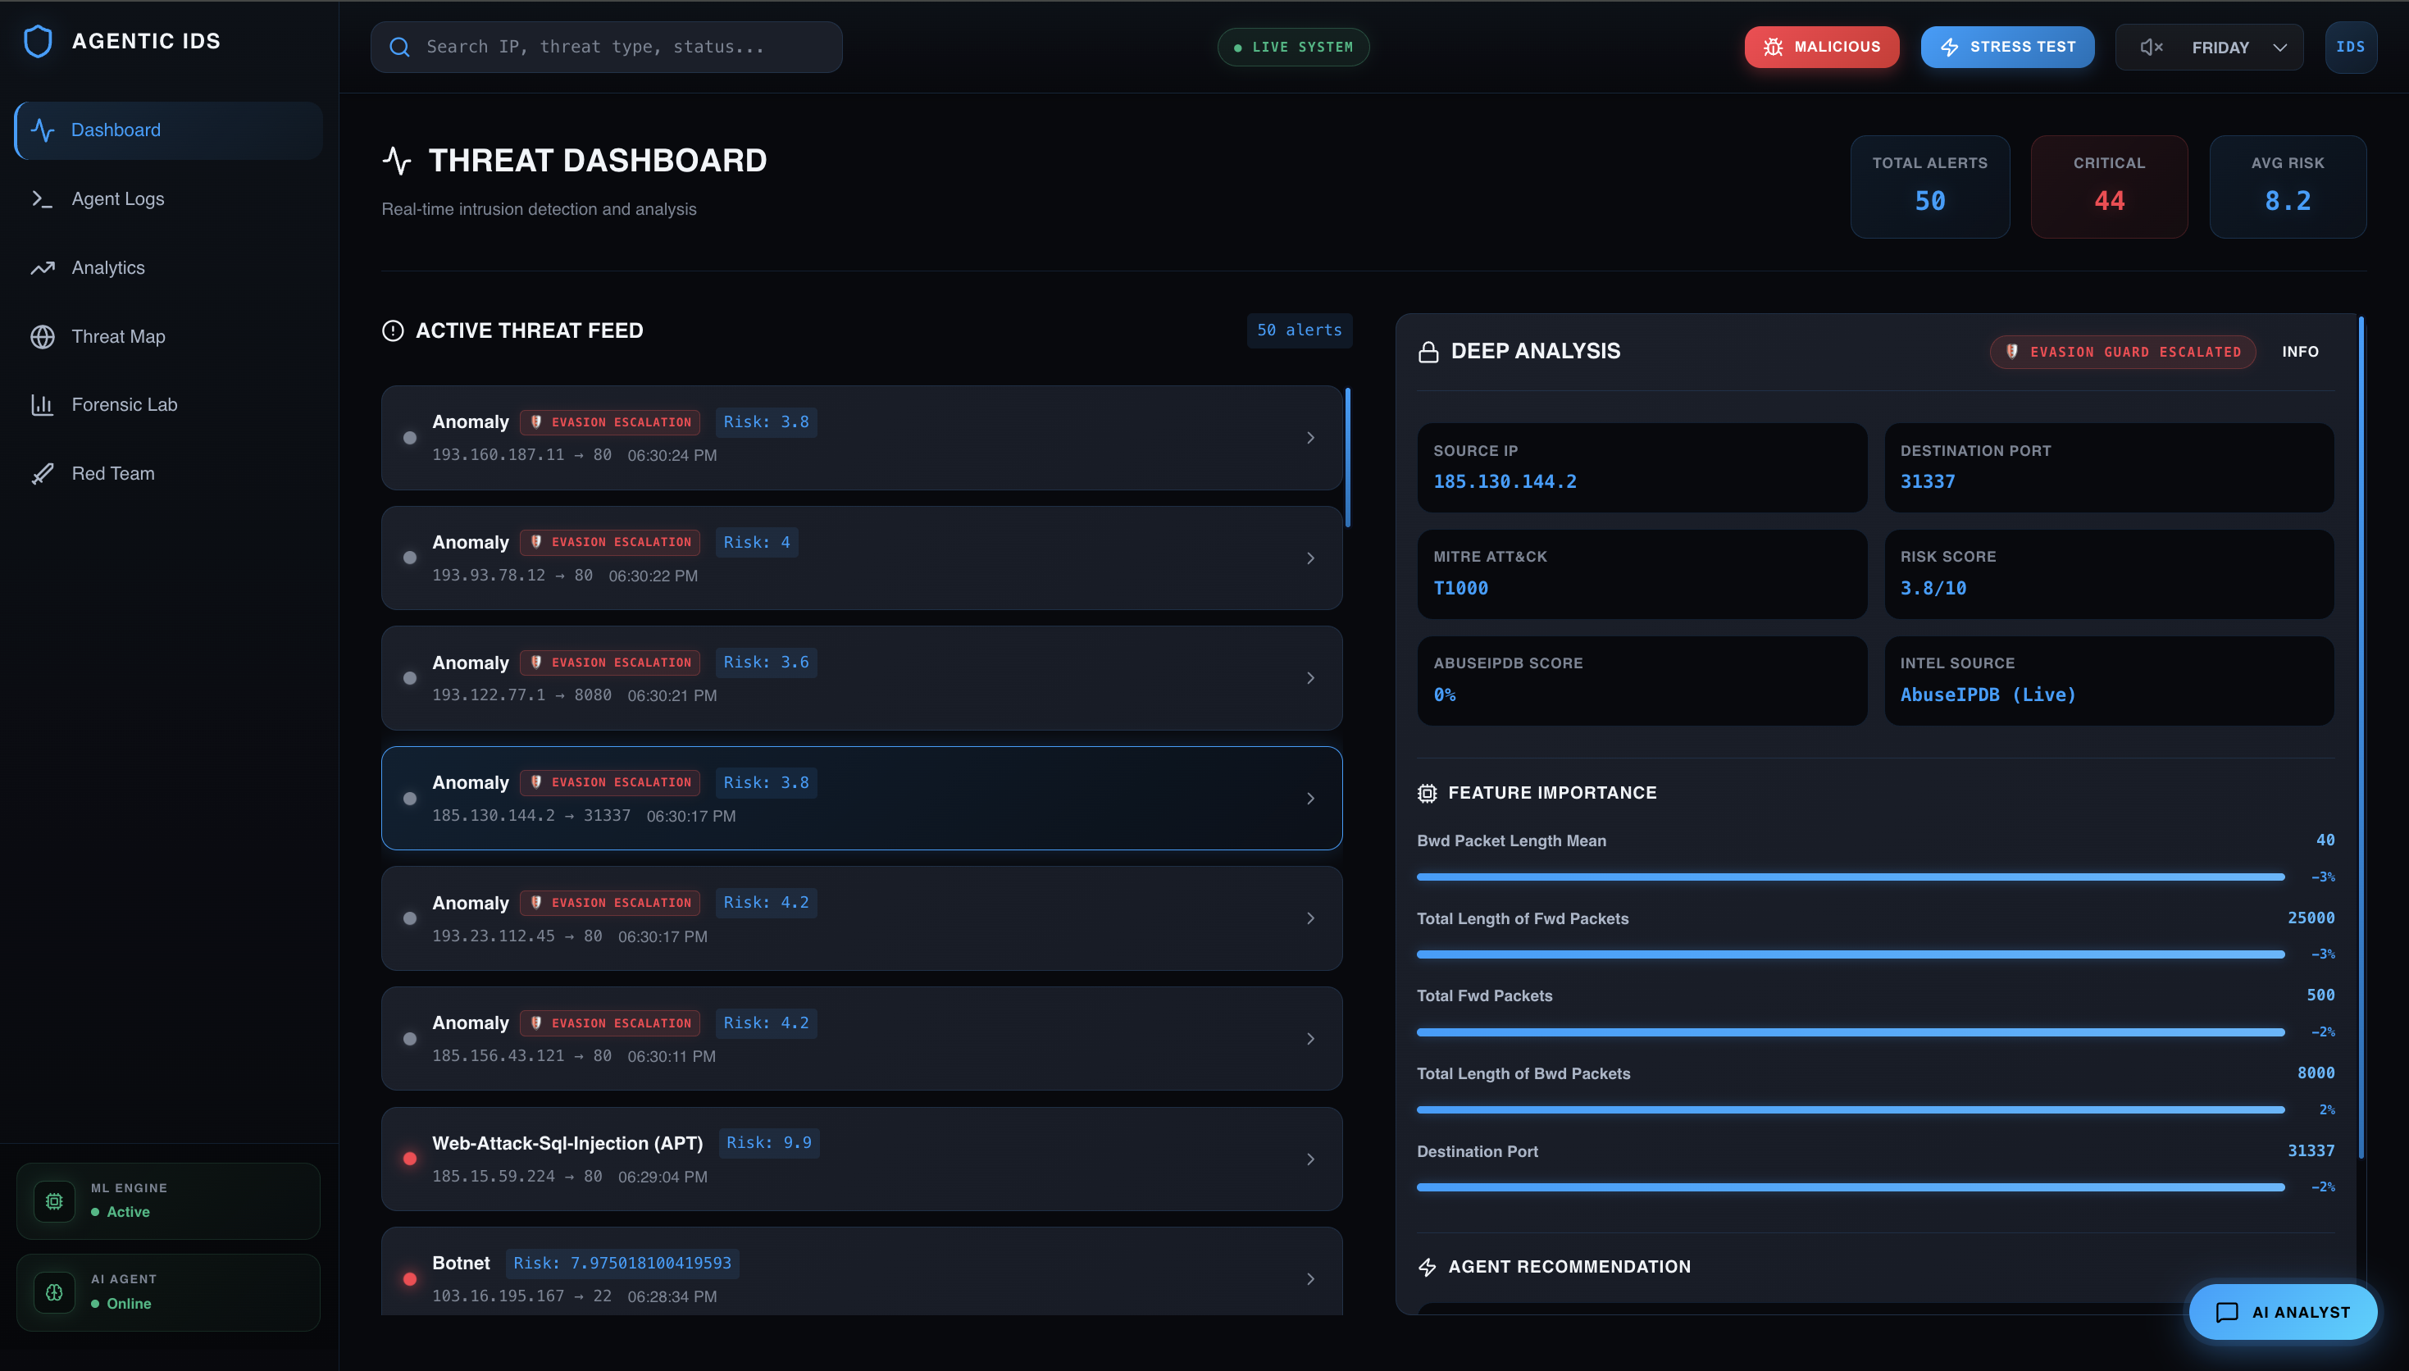Click source IP value 185.130.144.2

point(1505,481)
